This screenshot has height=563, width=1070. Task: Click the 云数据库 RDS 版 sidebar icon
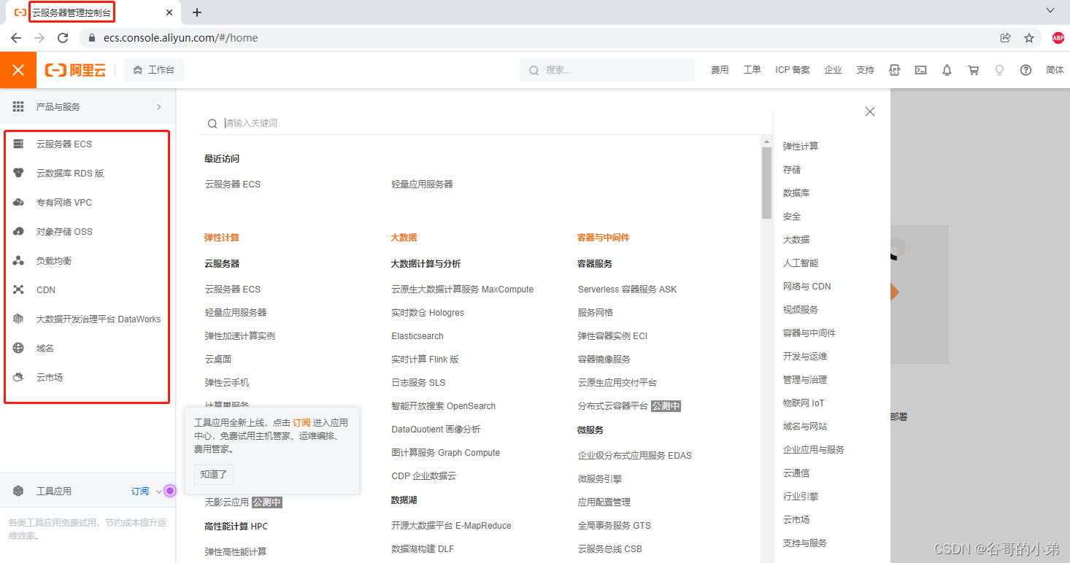point(19,173)
